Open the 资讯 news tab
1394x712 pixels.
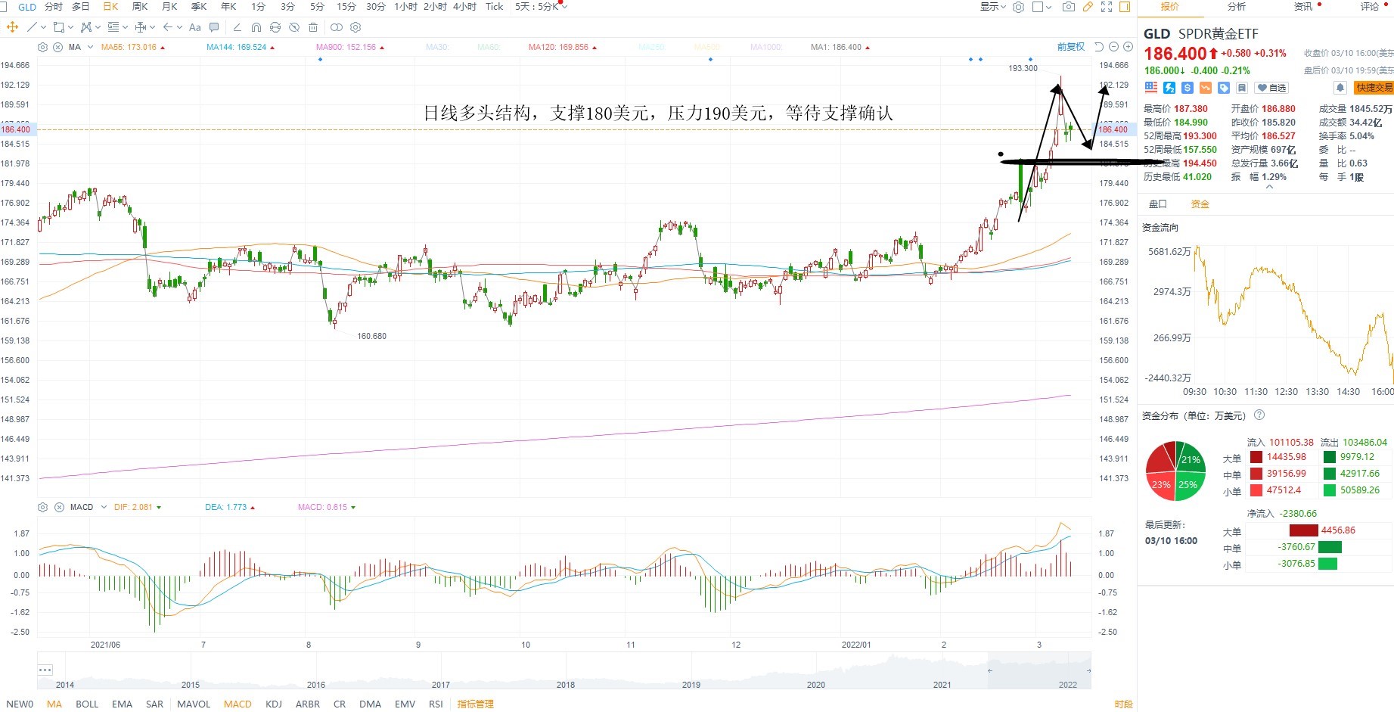pos(1302,7)
